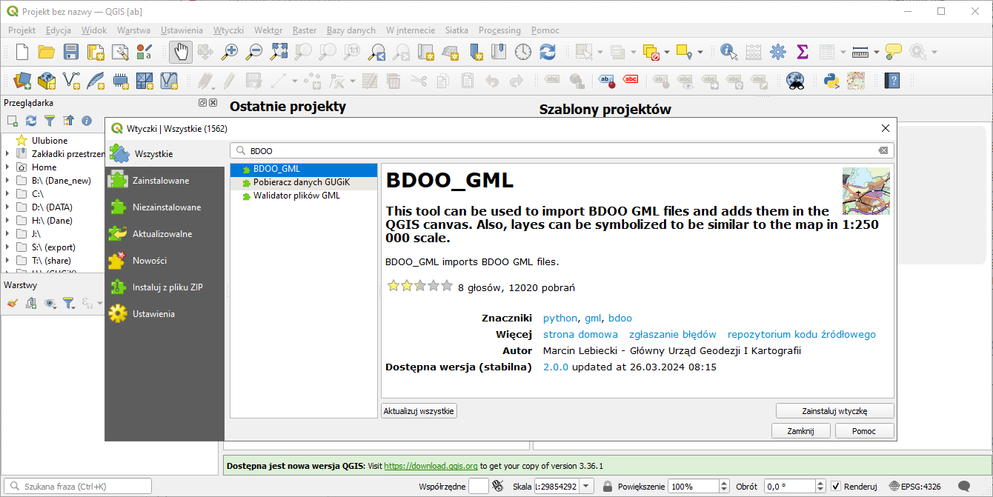Open the Zainstalowane plugins section
The width and height of the screenshot is (993, 497).
[x=160, y=181]
